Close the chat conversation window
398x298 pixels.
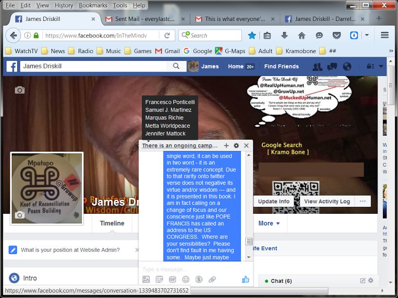coord(246,146)
